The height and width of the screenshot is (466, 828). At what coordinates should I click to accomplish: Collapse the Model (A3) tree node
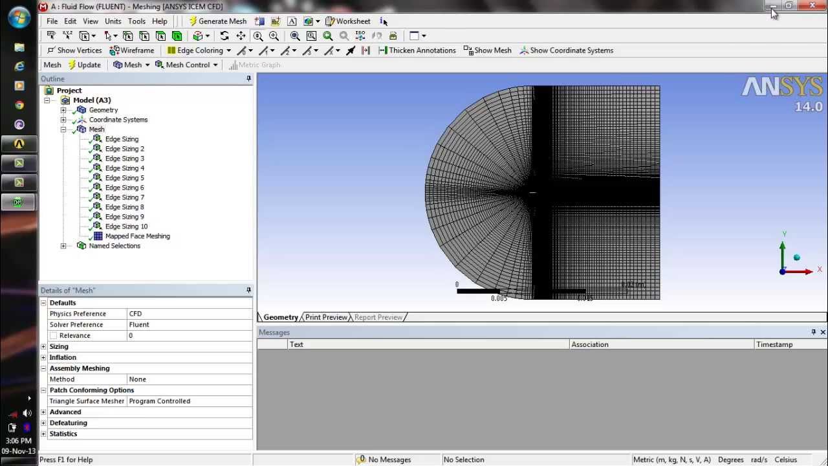pyautogui.click(x=47, y=100)
